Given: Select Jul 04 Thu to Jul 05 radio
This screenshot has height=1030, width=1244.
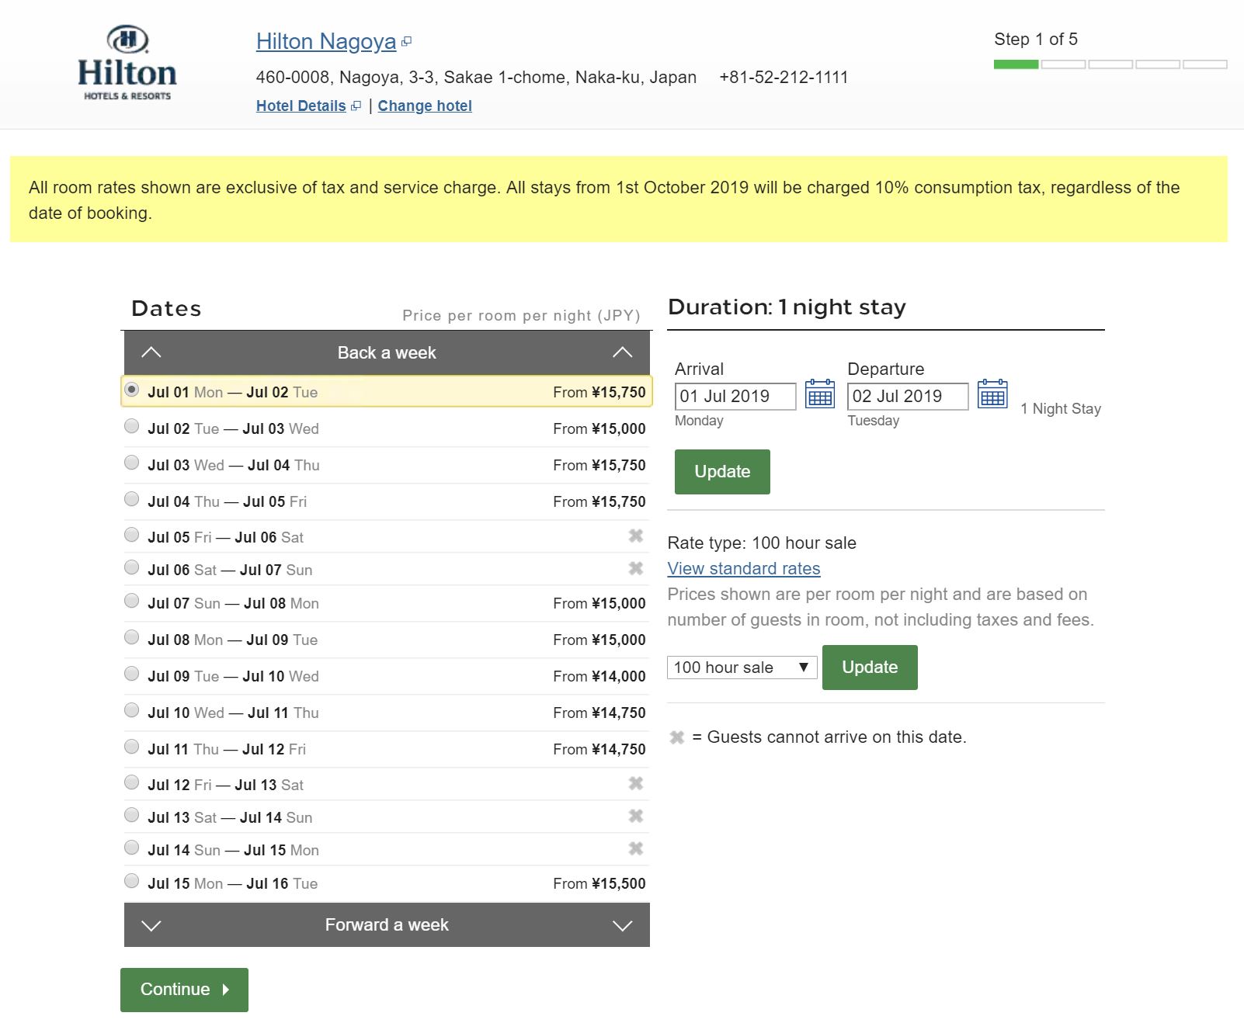Looking at the screenshot, I should point(132,499).
